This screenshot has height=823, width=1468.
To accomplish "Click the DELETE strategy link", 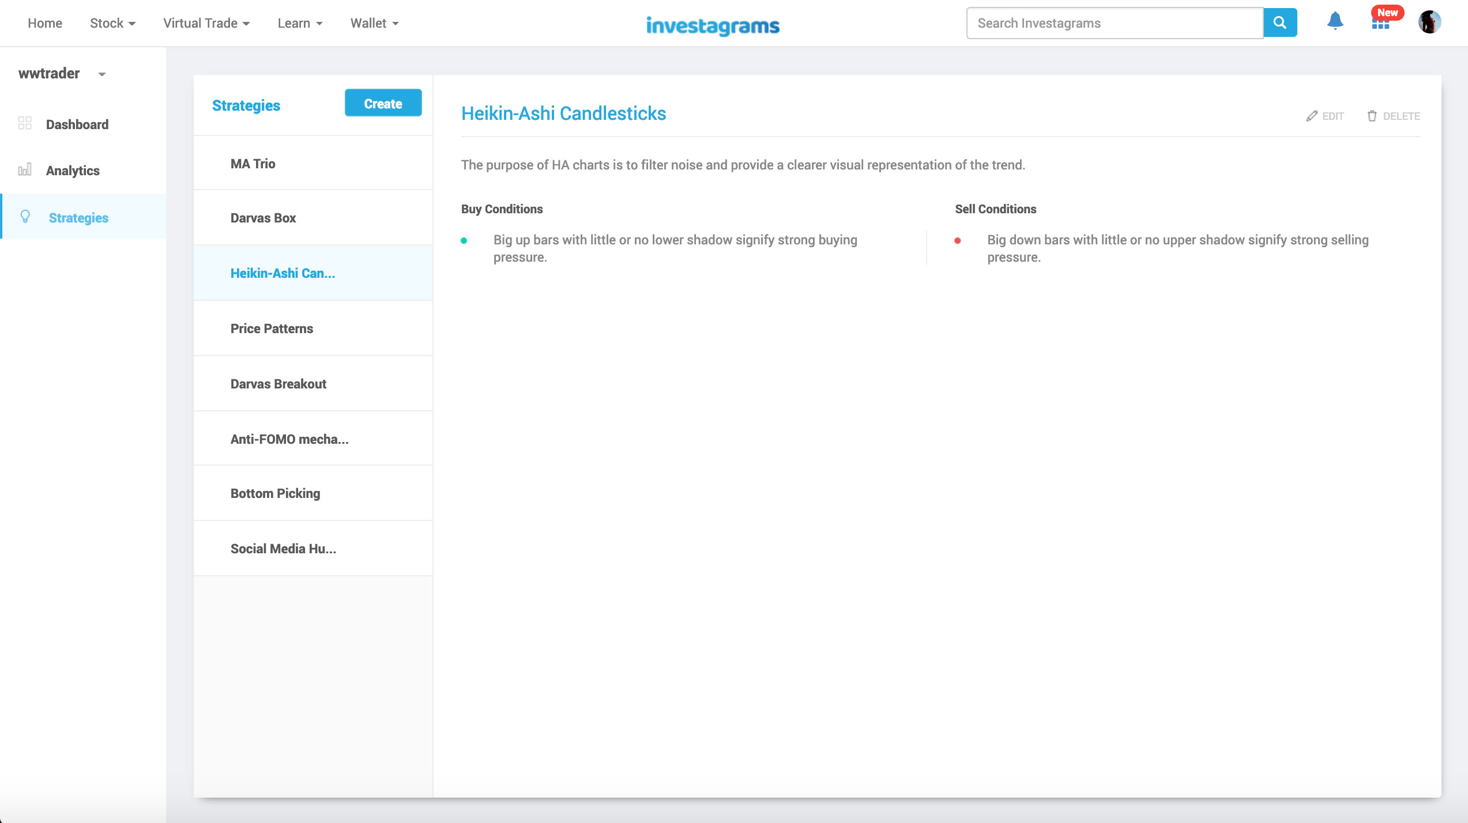I will click(x=1394, y=116).
